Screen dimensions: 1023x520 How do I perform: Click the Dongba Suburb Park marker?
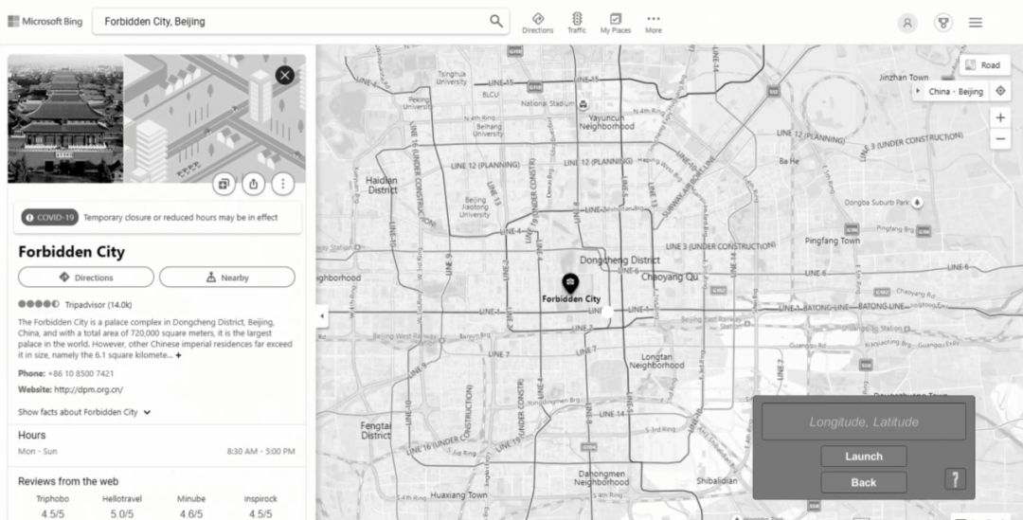917,203
